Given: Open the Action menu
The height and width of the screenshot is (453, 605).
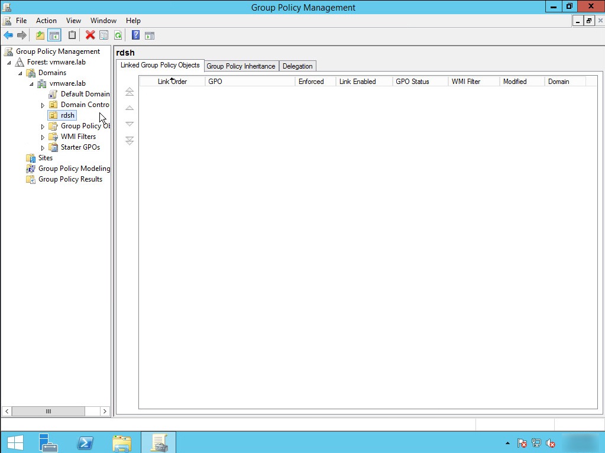Looking at the screenshot, I should tap(46, 20).
